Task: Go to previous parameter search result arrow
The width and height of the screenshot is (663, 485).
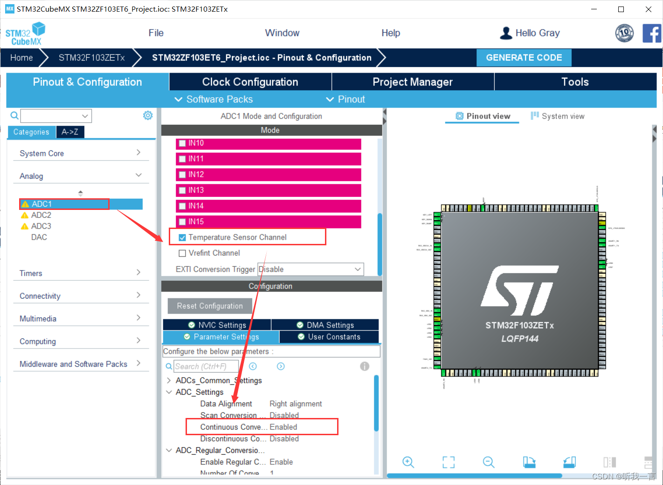Action: click(253, 366)
